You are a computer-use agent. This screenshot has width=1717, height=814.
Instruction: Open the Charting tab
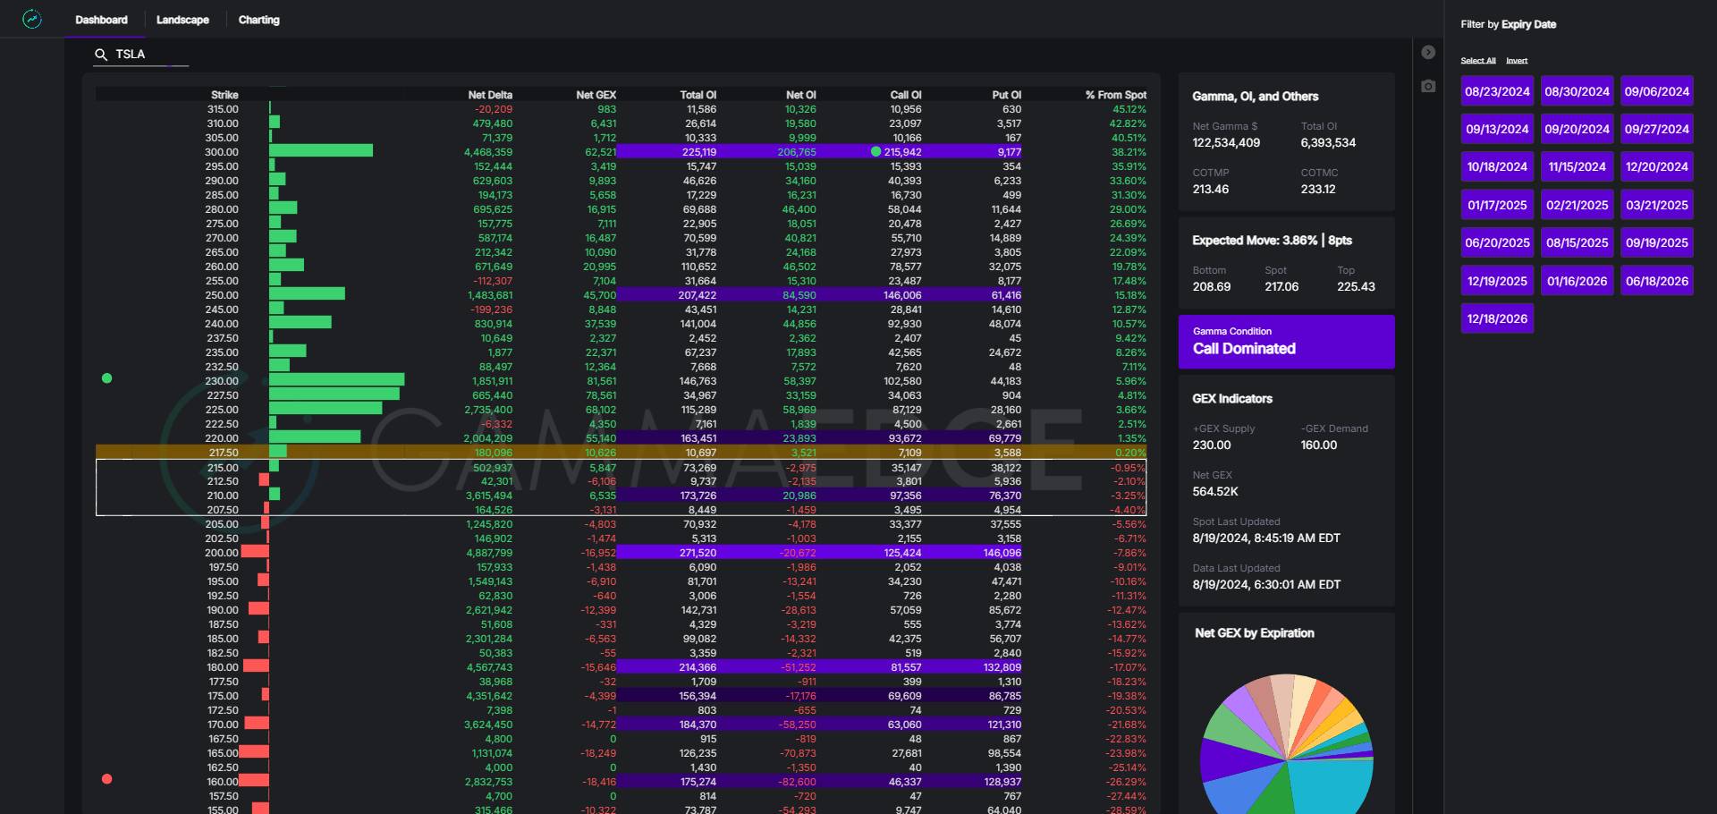(258, 20)
